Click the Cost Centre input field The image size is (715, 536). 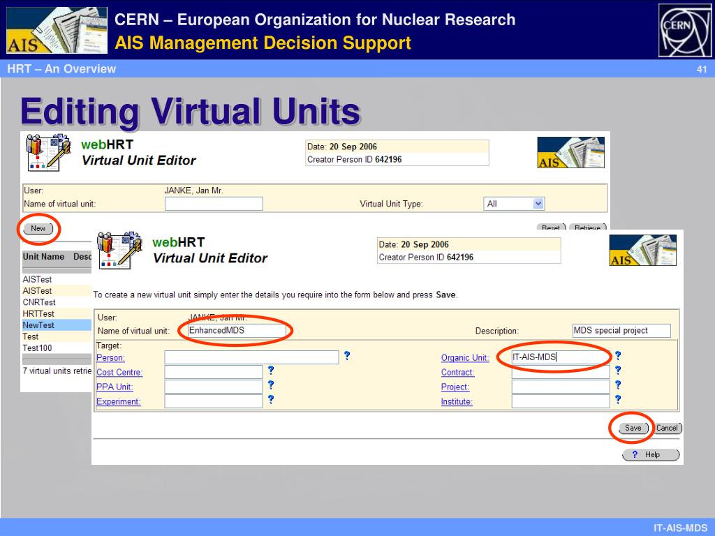[x=214, y=372]
